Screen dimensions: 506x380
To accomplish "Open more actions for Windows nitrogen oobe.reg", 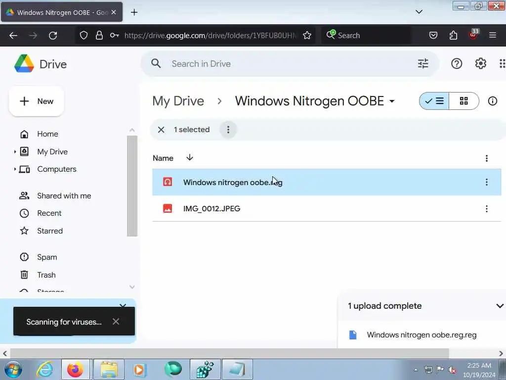I will pos(487,182).
